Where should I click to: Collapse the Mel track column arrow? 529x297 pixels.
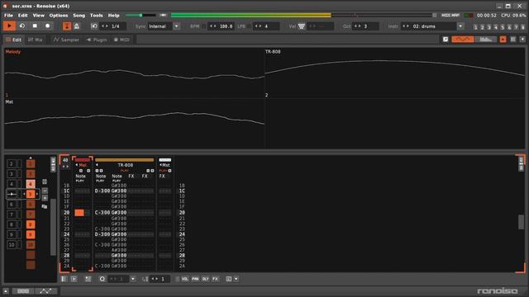click(x=77, y=165)
